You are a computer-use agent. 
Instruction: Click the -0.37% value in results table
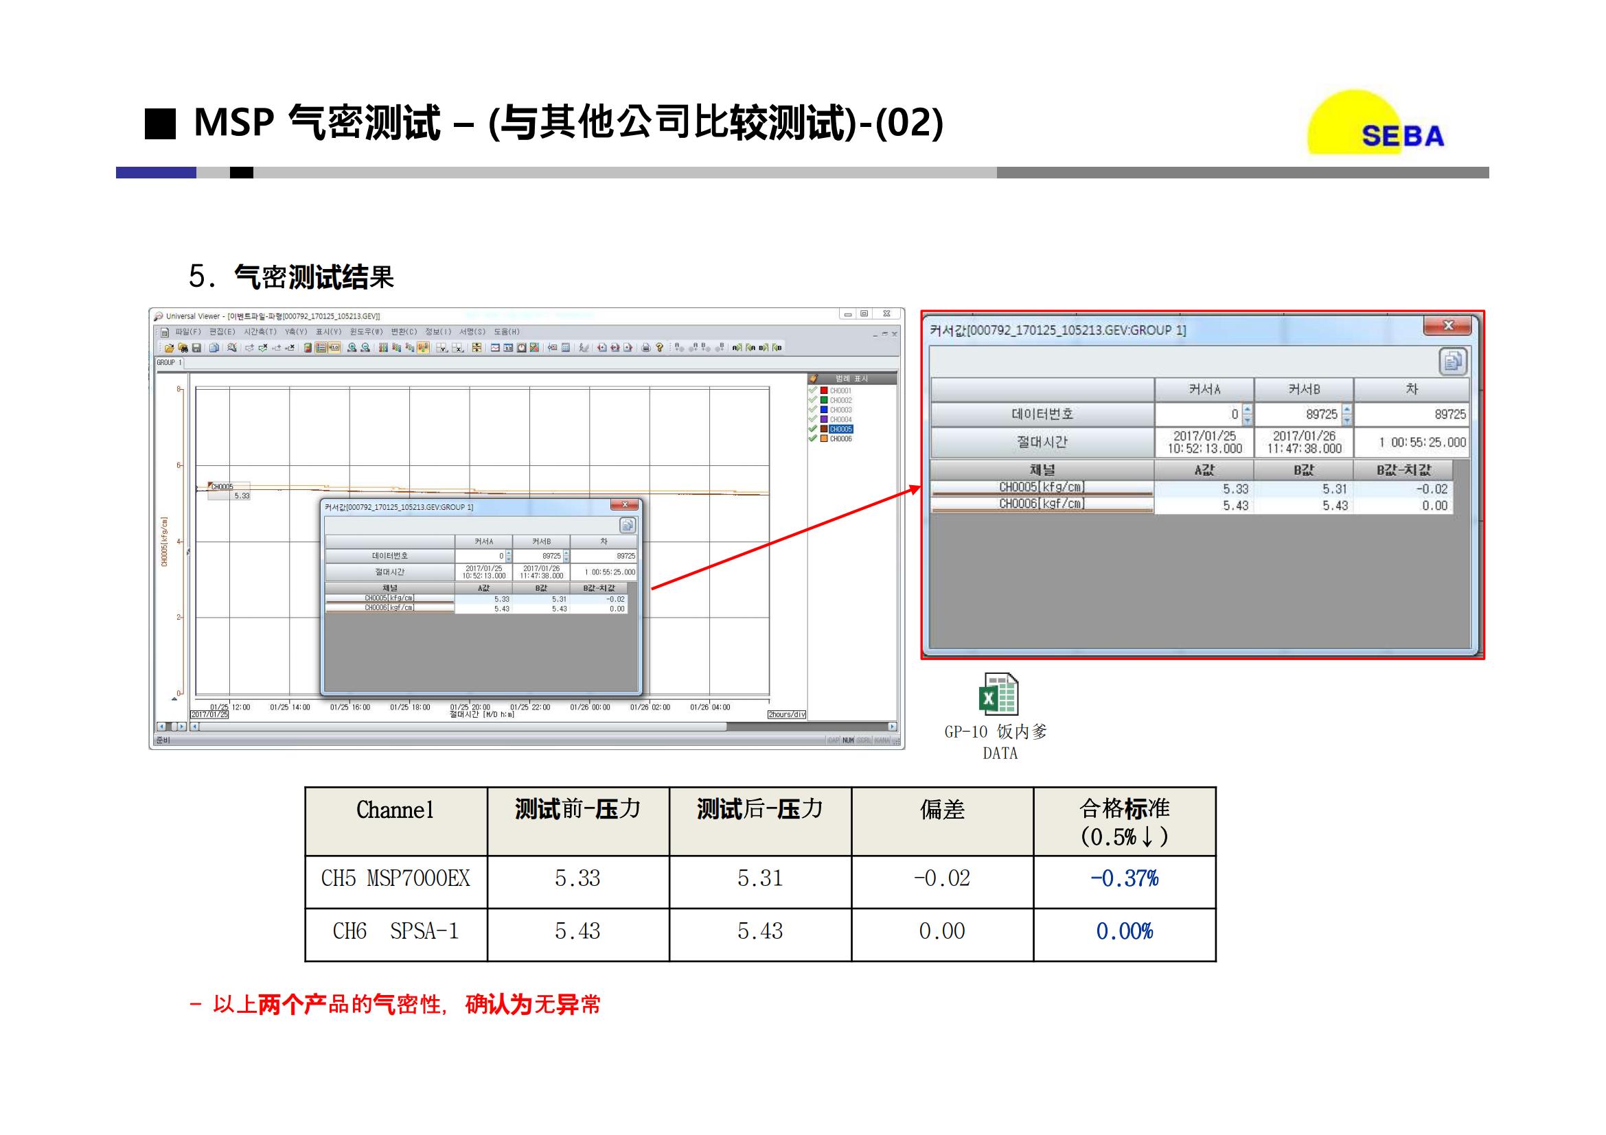pos(1125,878)
